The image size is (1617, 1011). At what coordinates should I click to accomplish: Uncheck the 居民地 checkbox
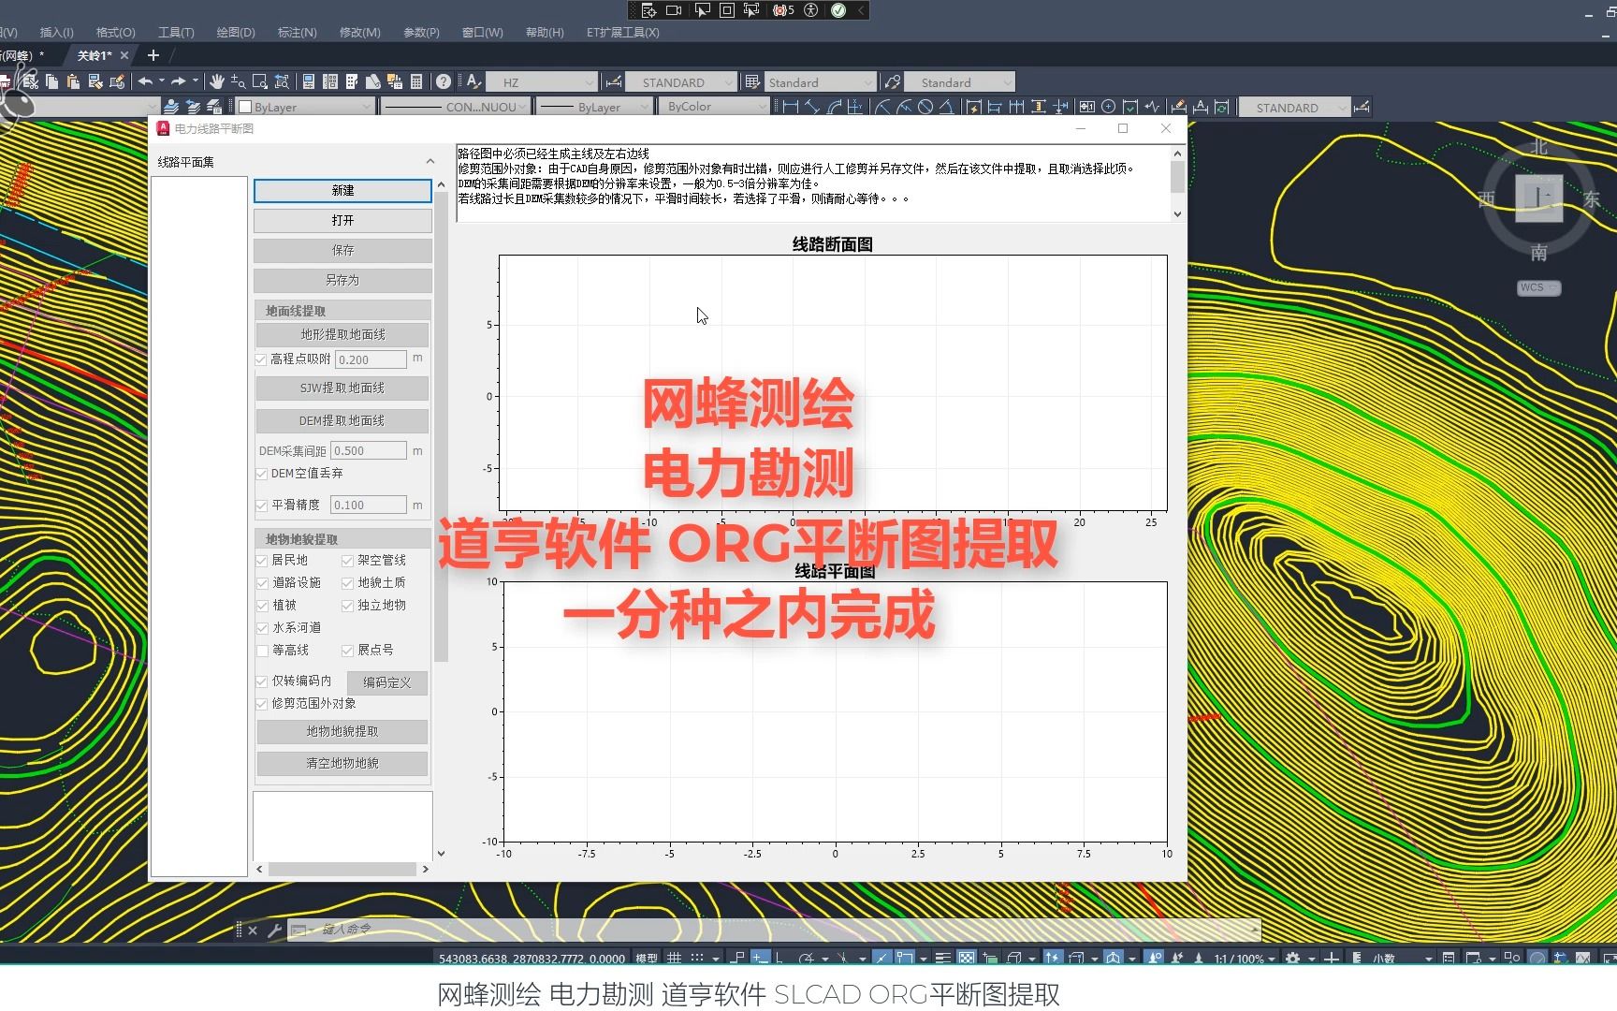pyautogui.click(x=262, y=560)
